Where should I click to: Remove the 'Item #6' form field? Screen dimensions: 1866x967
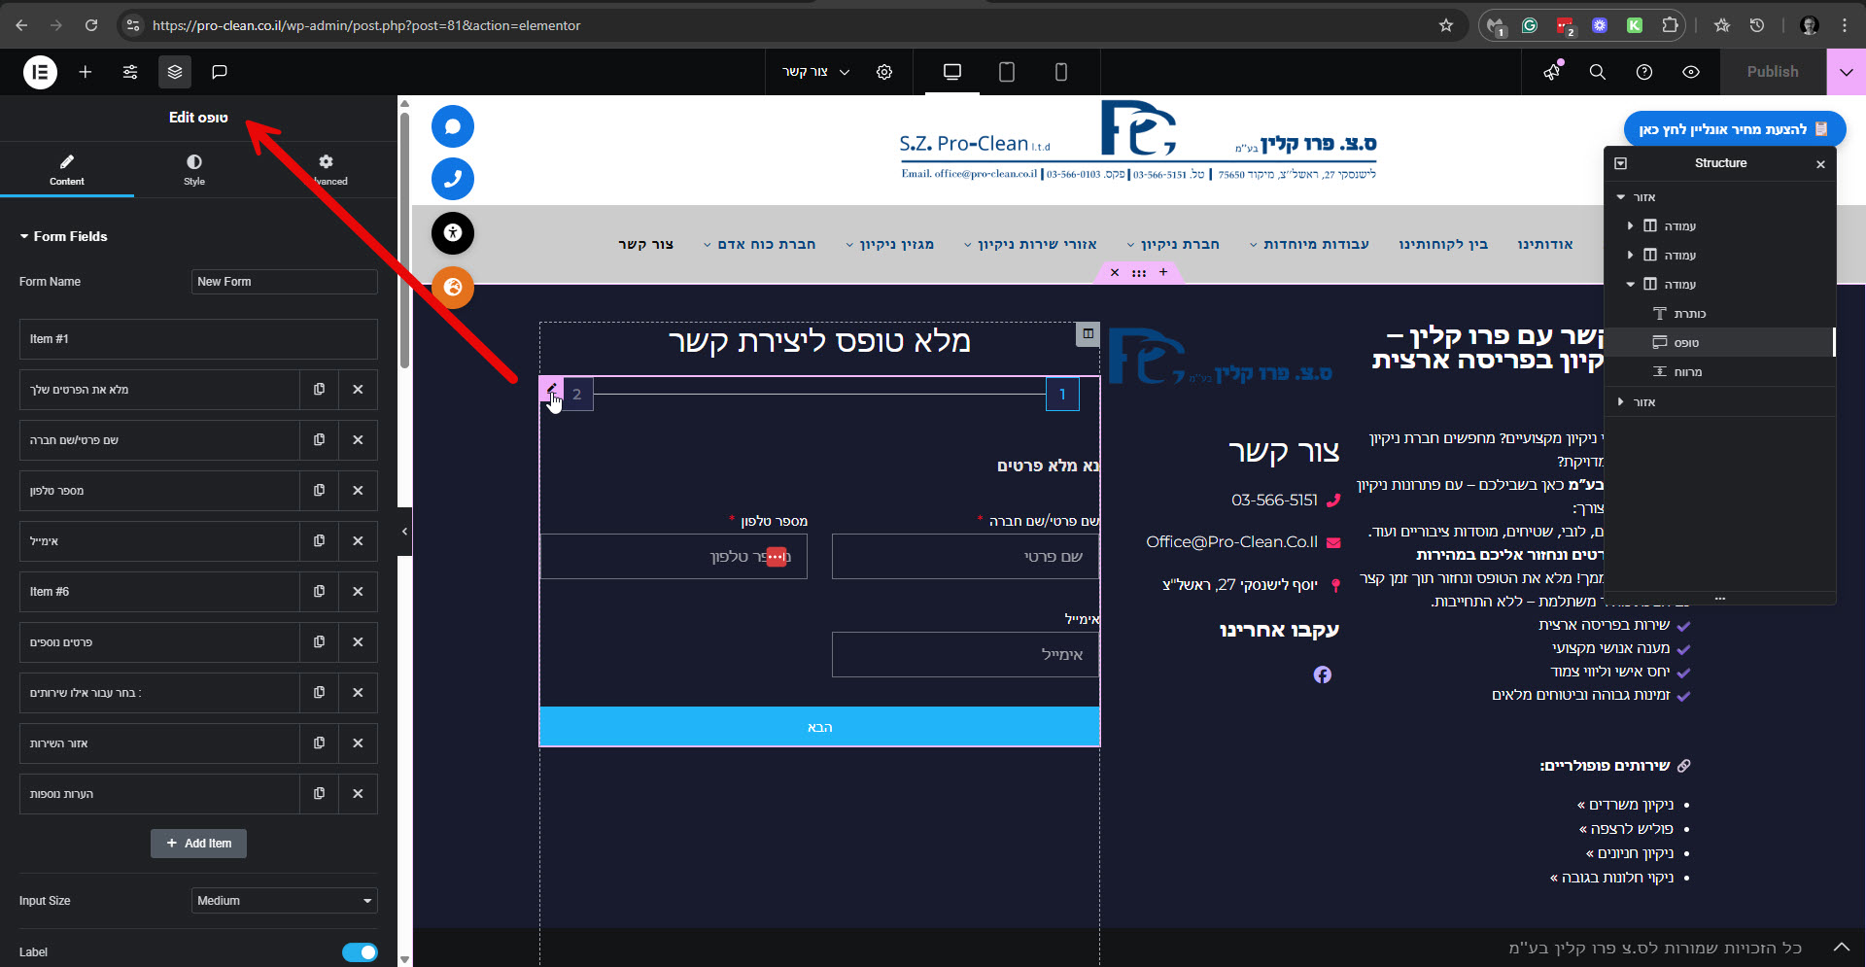pos(358,592)
